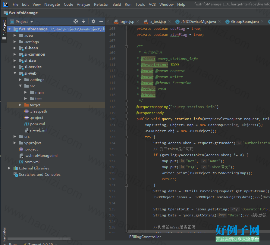
Task: Close the lx_test.jsp tab
Action: coord(169,21)
